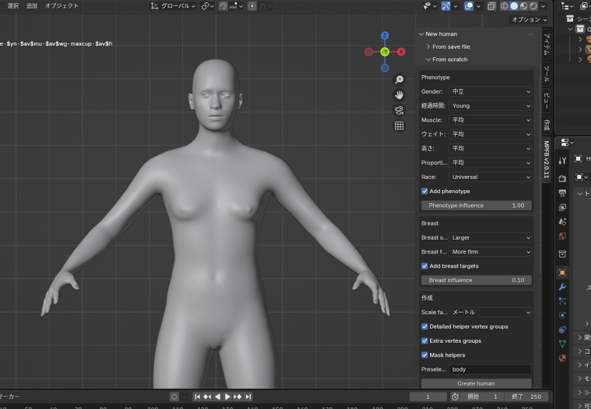This screenshot has width=591, height=409.
Task: Open the Gender dropdown
Action: [x=490, y=92]
